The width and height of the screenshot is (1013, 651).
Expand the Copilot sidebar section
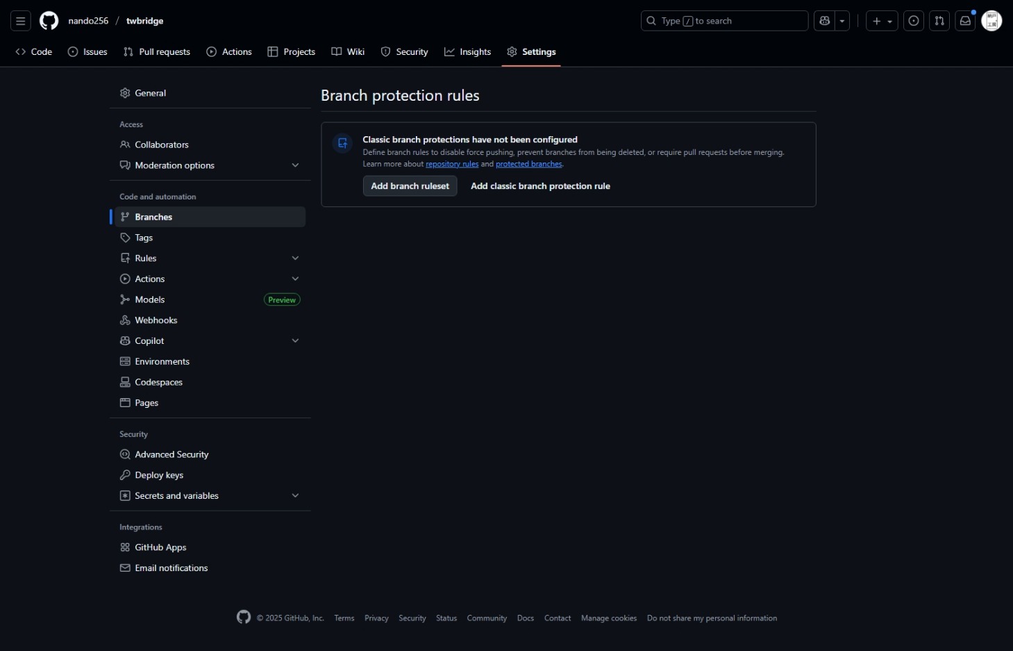point(295,341)
